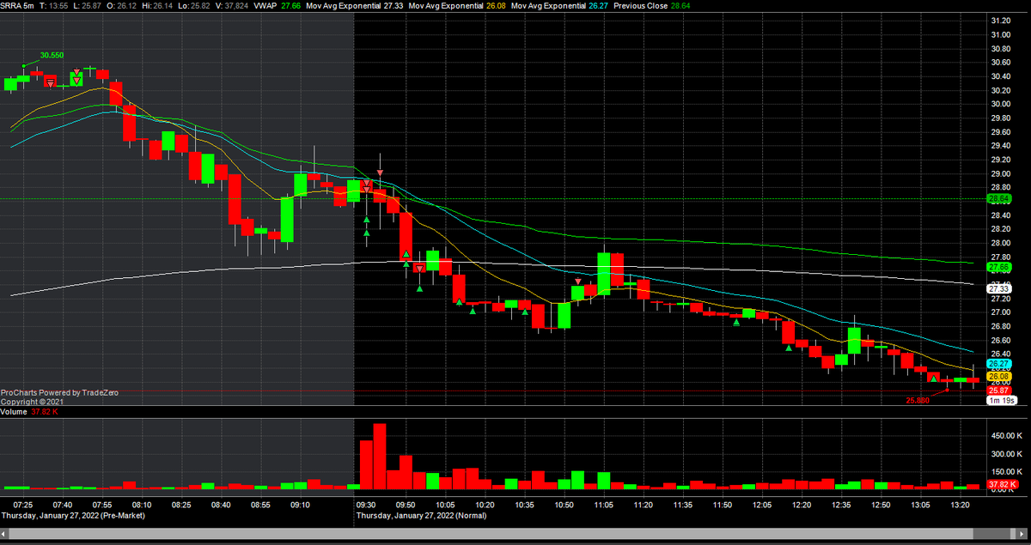The width and height of the screenshot is (1031, 545).
Task: Click the L: 25.87 last price readout
Action: [88, 5]
